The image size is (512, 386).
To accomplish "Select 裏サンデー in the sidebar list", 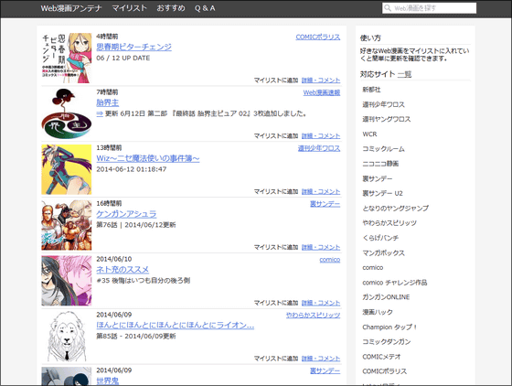I will coord(378,178).
